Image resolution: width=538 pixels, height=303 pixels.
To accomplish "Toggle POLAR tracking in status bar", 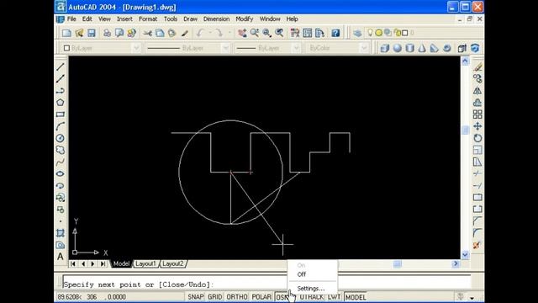I will [261, 297].
